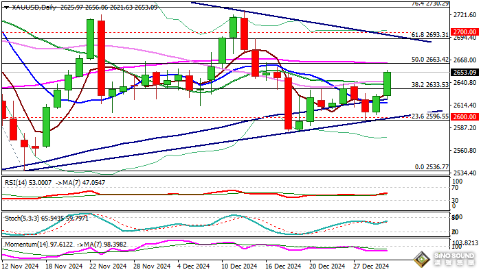Select the 38.2 2633.53 Fibonacci level

(x=430, y=85)
